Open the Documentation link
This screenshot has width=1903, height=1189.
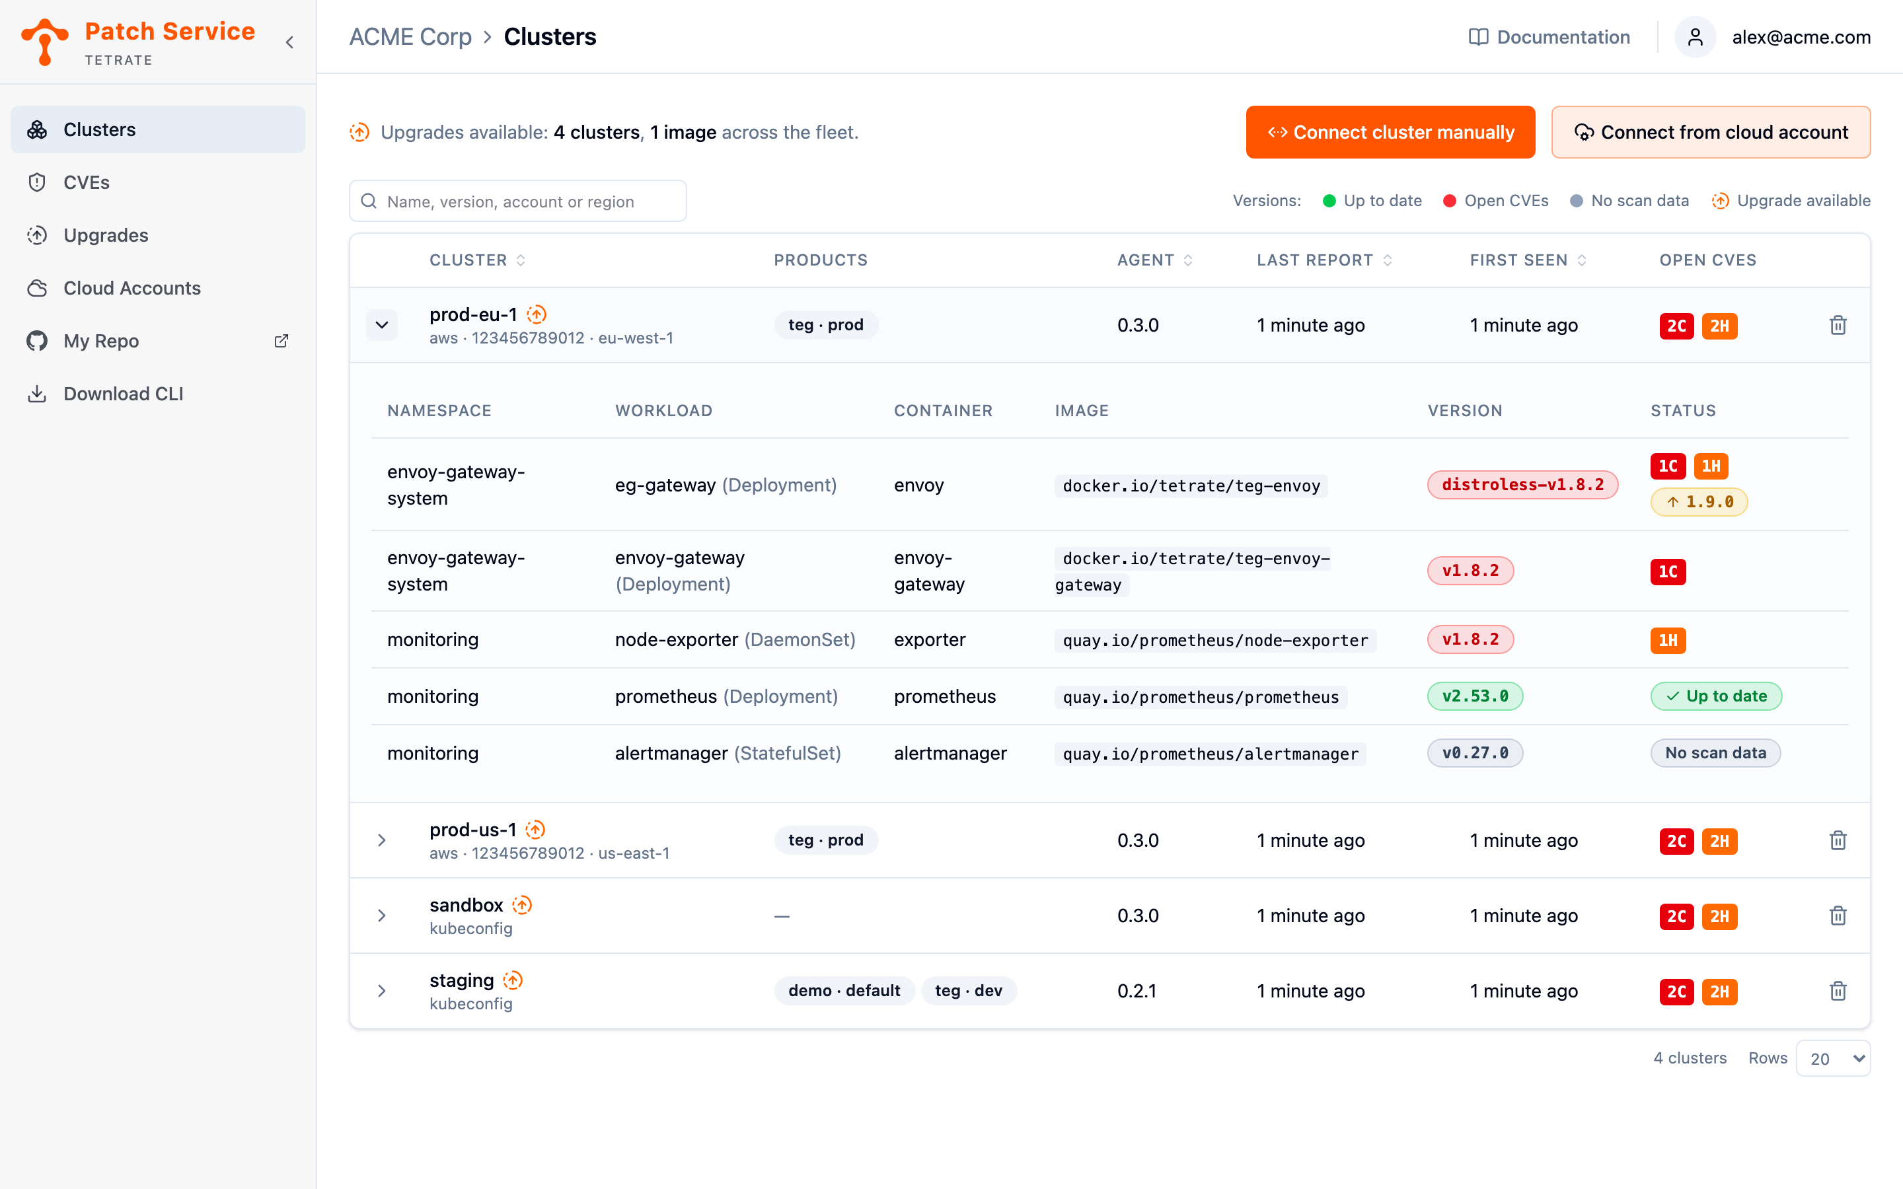click(1548, 37)
